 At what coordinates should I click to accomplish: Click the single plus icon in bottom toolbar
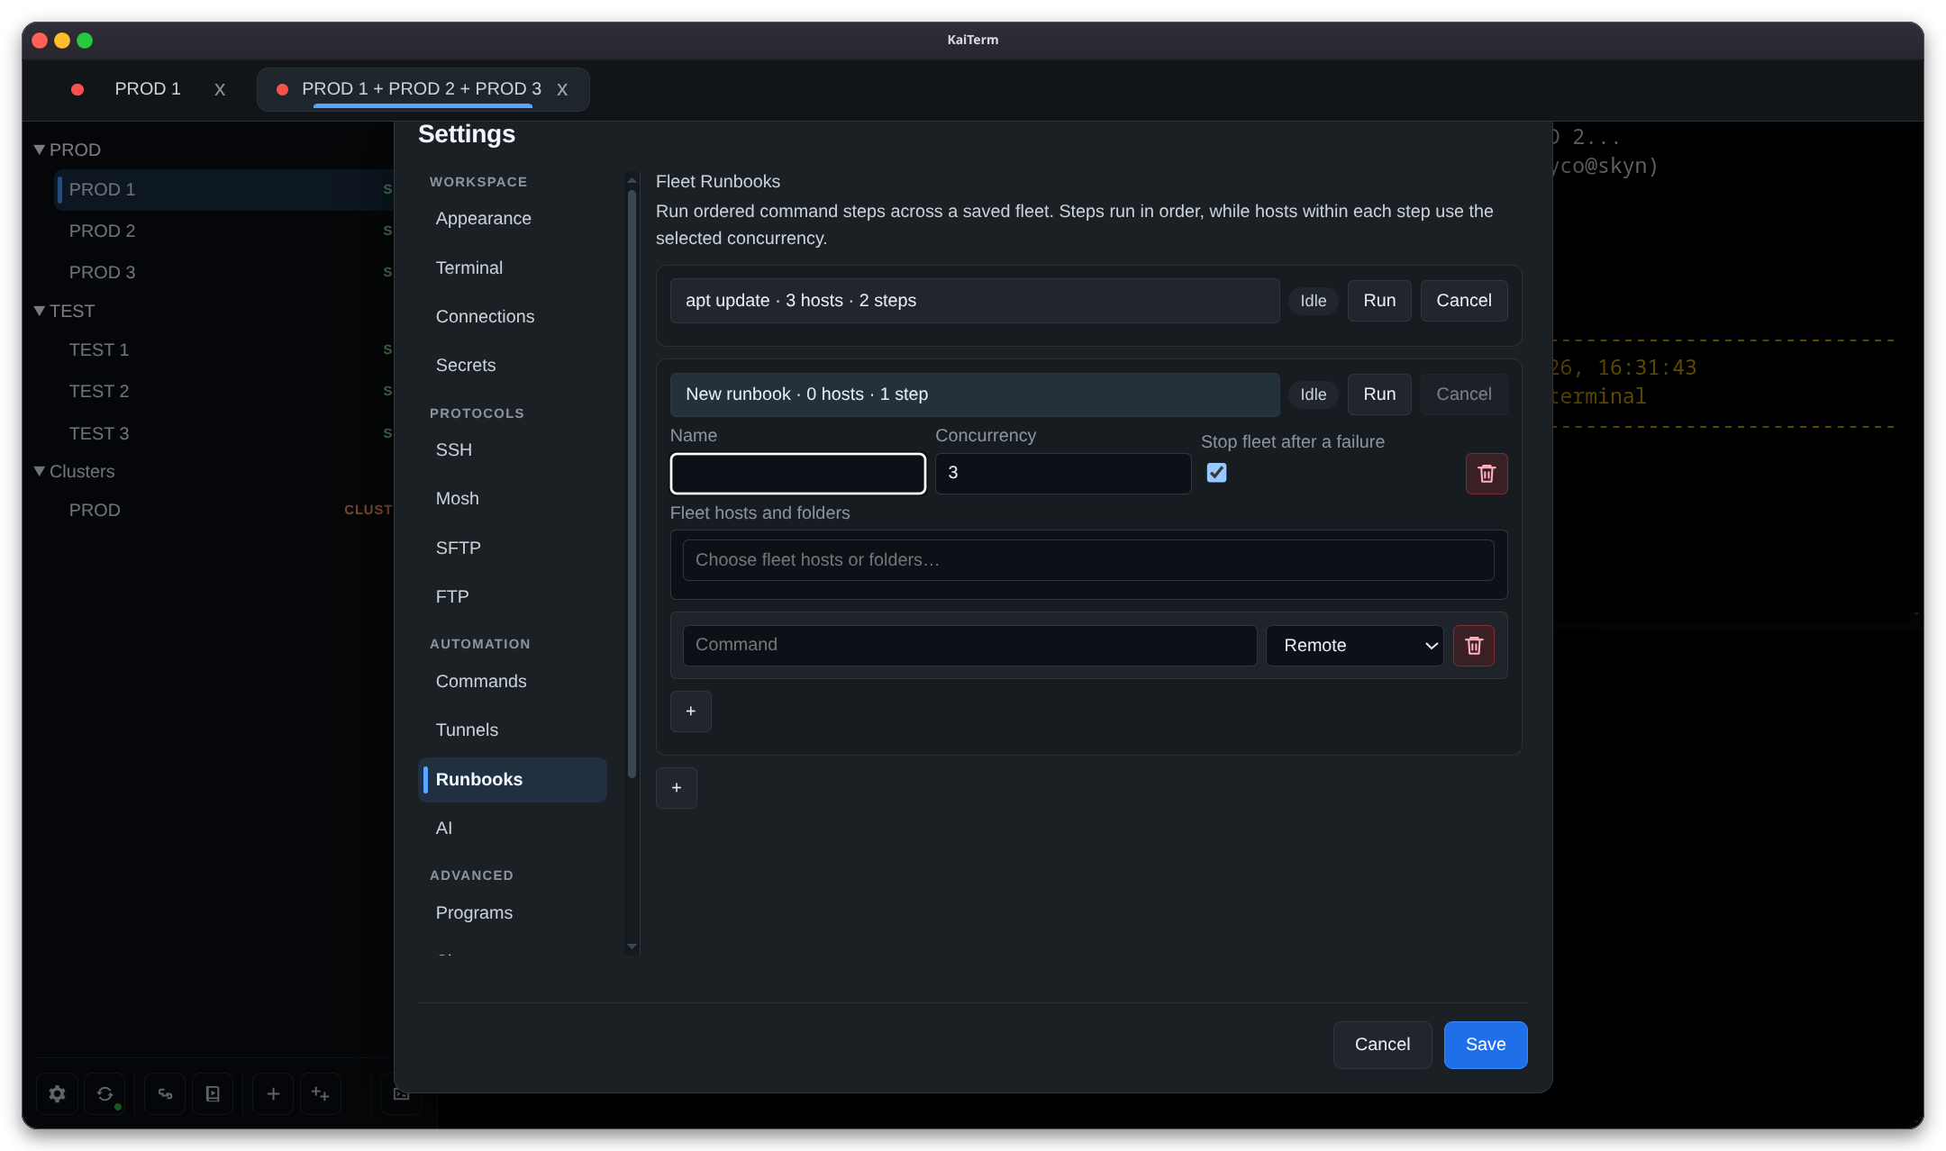pos(273,1093)
